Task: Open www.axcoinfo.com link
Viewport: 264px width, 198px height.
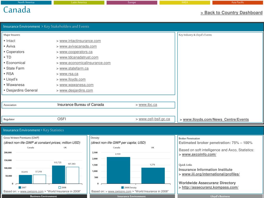Action: [199, 154]
